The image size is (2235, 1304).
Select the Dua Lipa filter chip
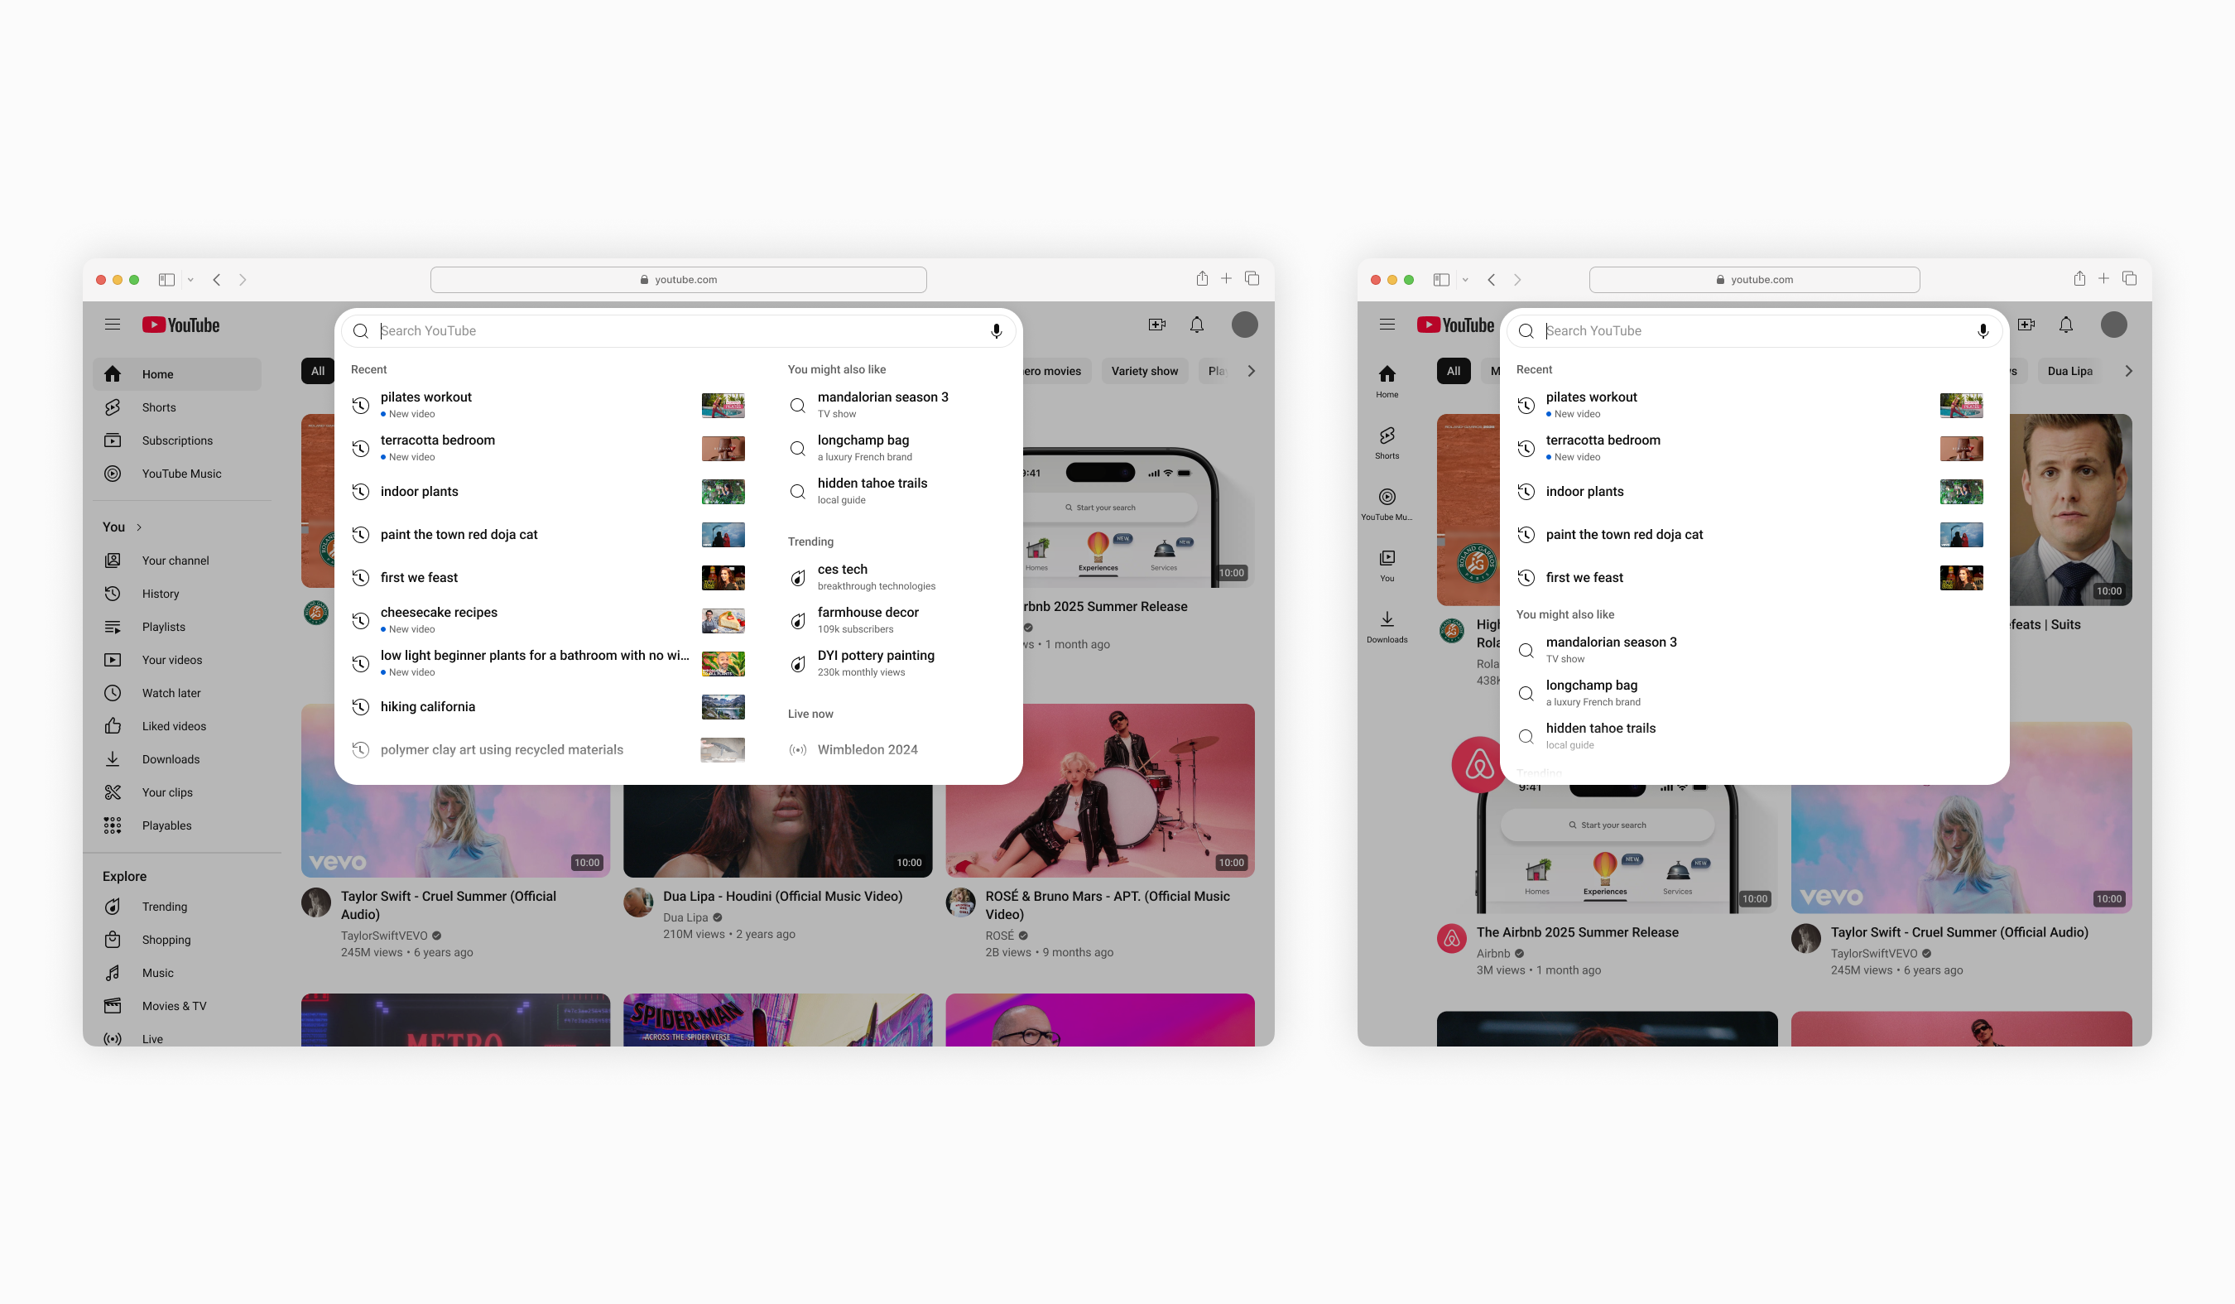click(2069, 371)
